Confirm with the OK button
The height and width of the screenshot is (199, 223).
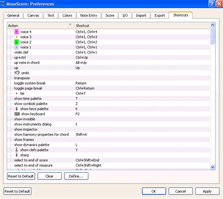[154, 191]
